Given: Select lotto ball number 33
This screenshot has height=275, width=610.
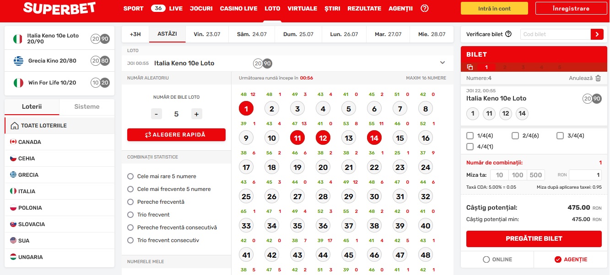Looking at the screenshot, I should pyautogui.click(x=246, y=226).
